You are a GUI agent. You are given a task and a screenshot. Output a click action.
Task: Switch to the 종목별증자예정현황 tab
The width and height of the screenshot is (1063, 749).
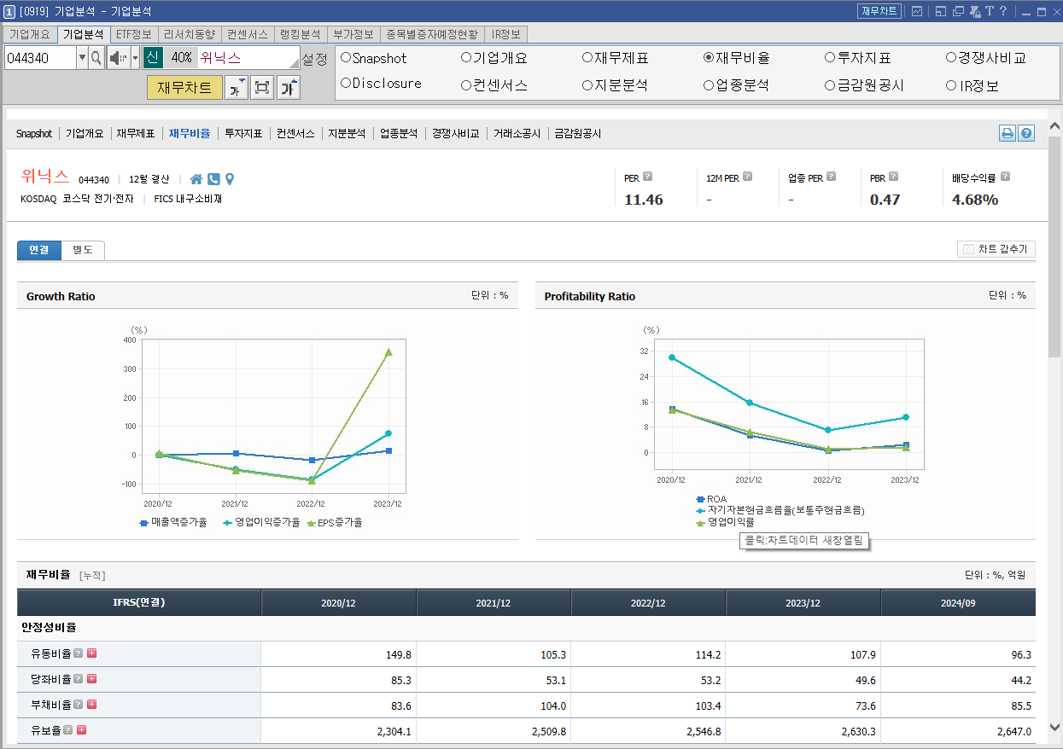pyautogui.click(x=431, y=34)
